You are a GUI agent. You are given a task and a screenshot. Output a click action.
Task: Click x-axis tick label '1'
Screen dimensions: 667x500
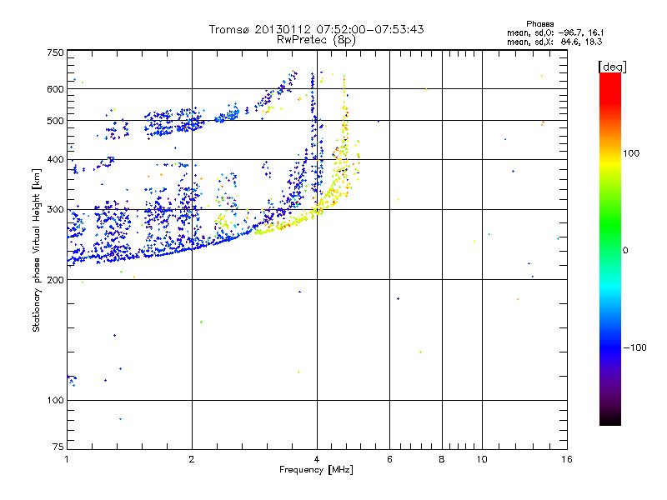point(67,459)
